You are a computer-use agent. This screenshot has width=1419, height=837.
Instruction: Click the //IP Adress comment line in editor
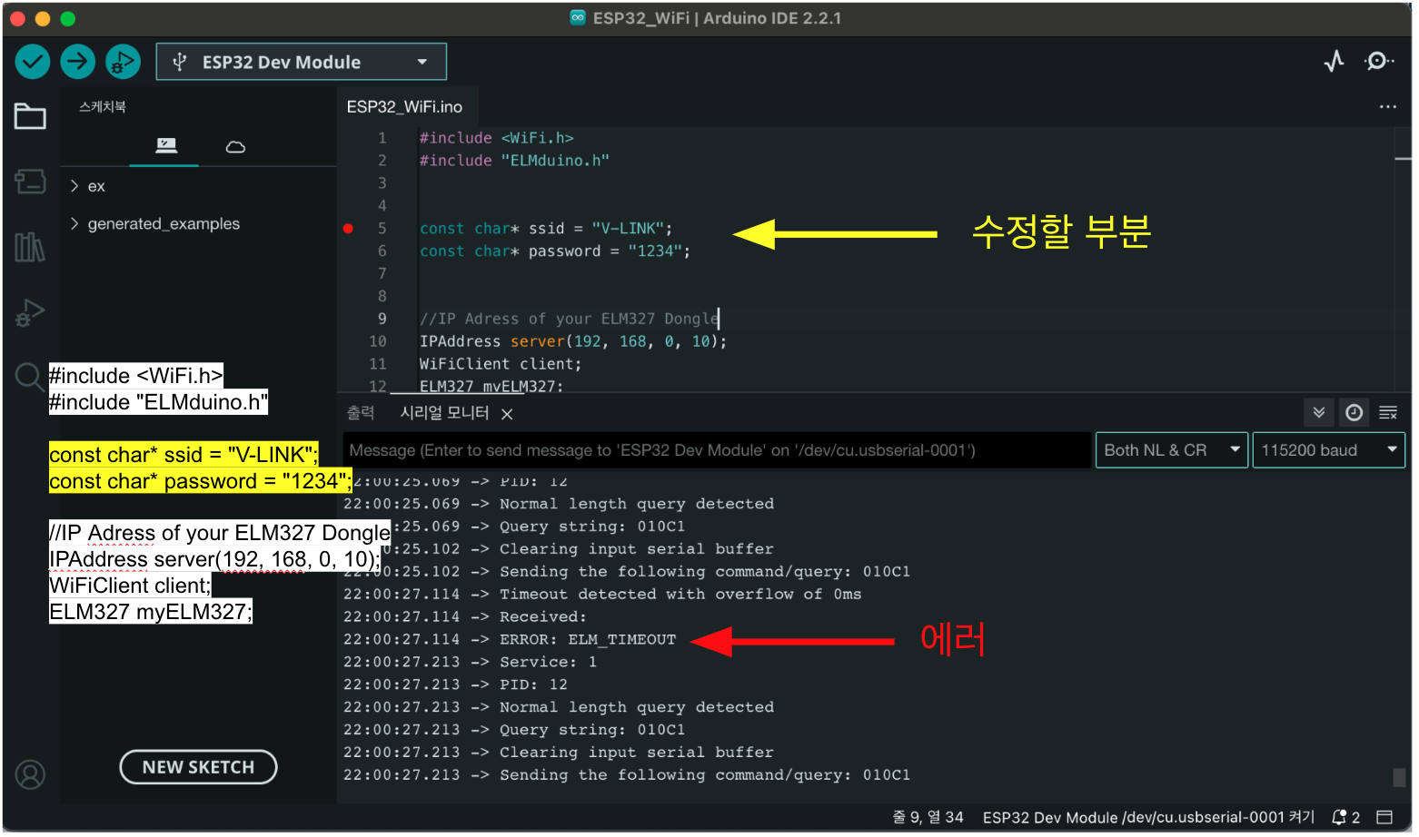570,319
